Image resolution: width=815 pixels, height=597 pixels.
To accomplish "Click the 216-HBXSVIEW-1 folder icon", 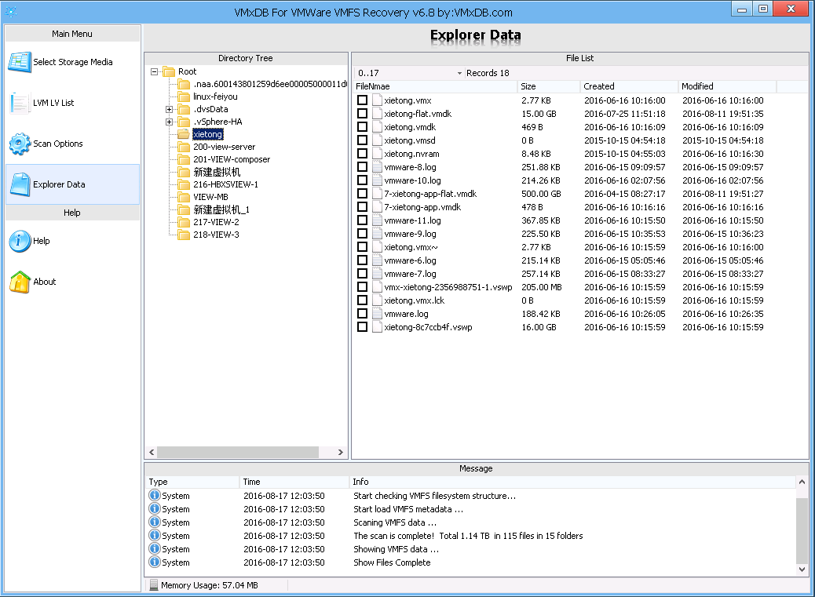I will coord(184,184).
